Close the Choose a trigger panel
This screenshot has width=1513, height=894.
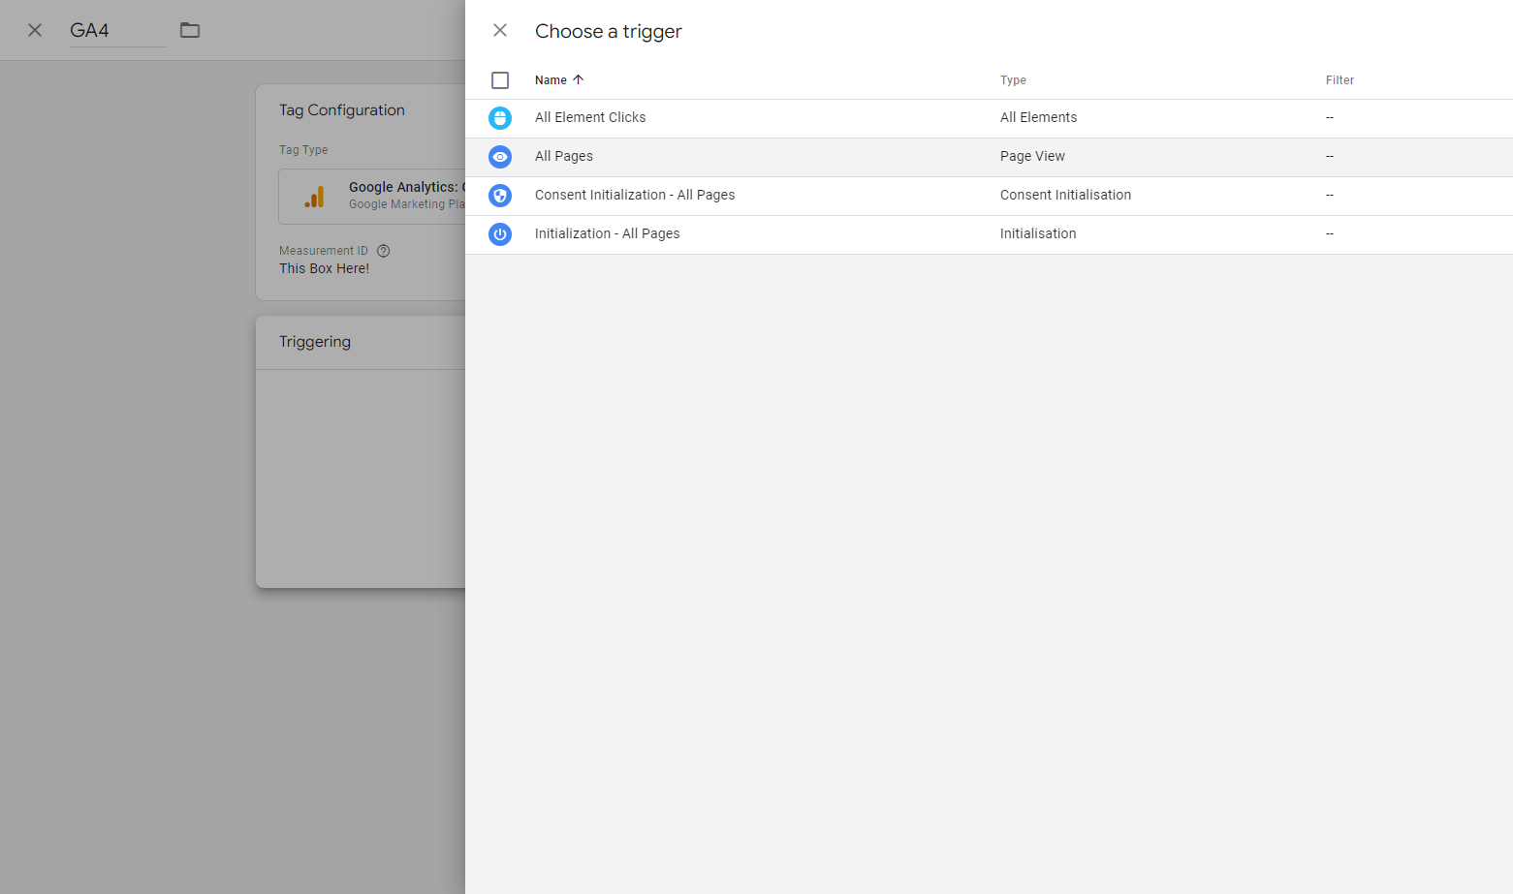[x=500, y=30]
